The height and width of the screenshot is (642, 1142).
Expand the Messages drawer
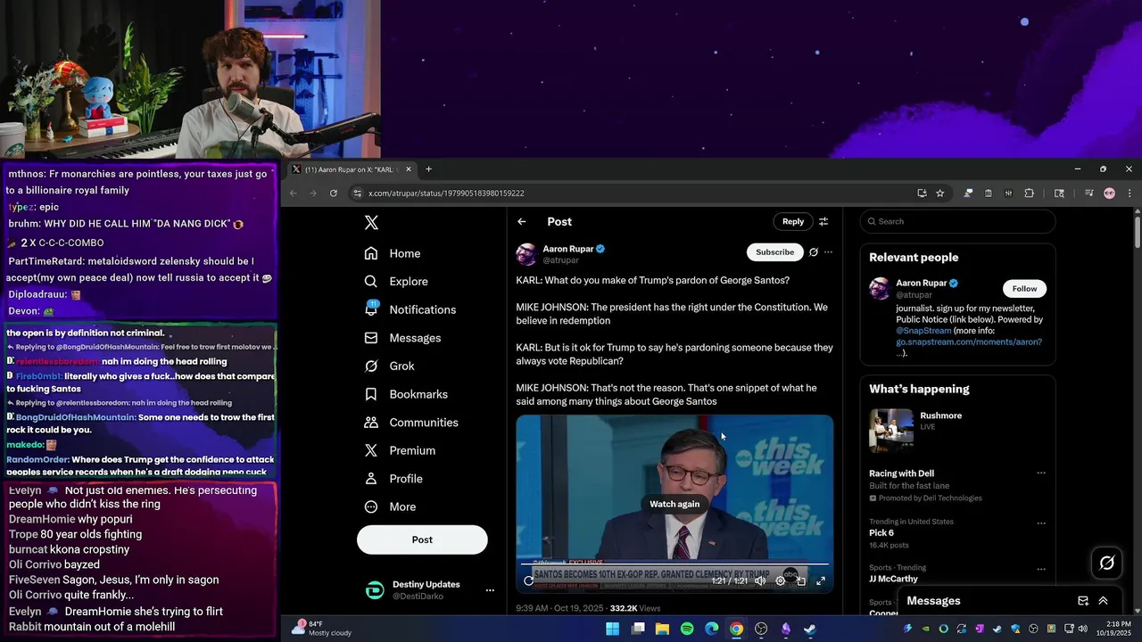point(1103,602)
